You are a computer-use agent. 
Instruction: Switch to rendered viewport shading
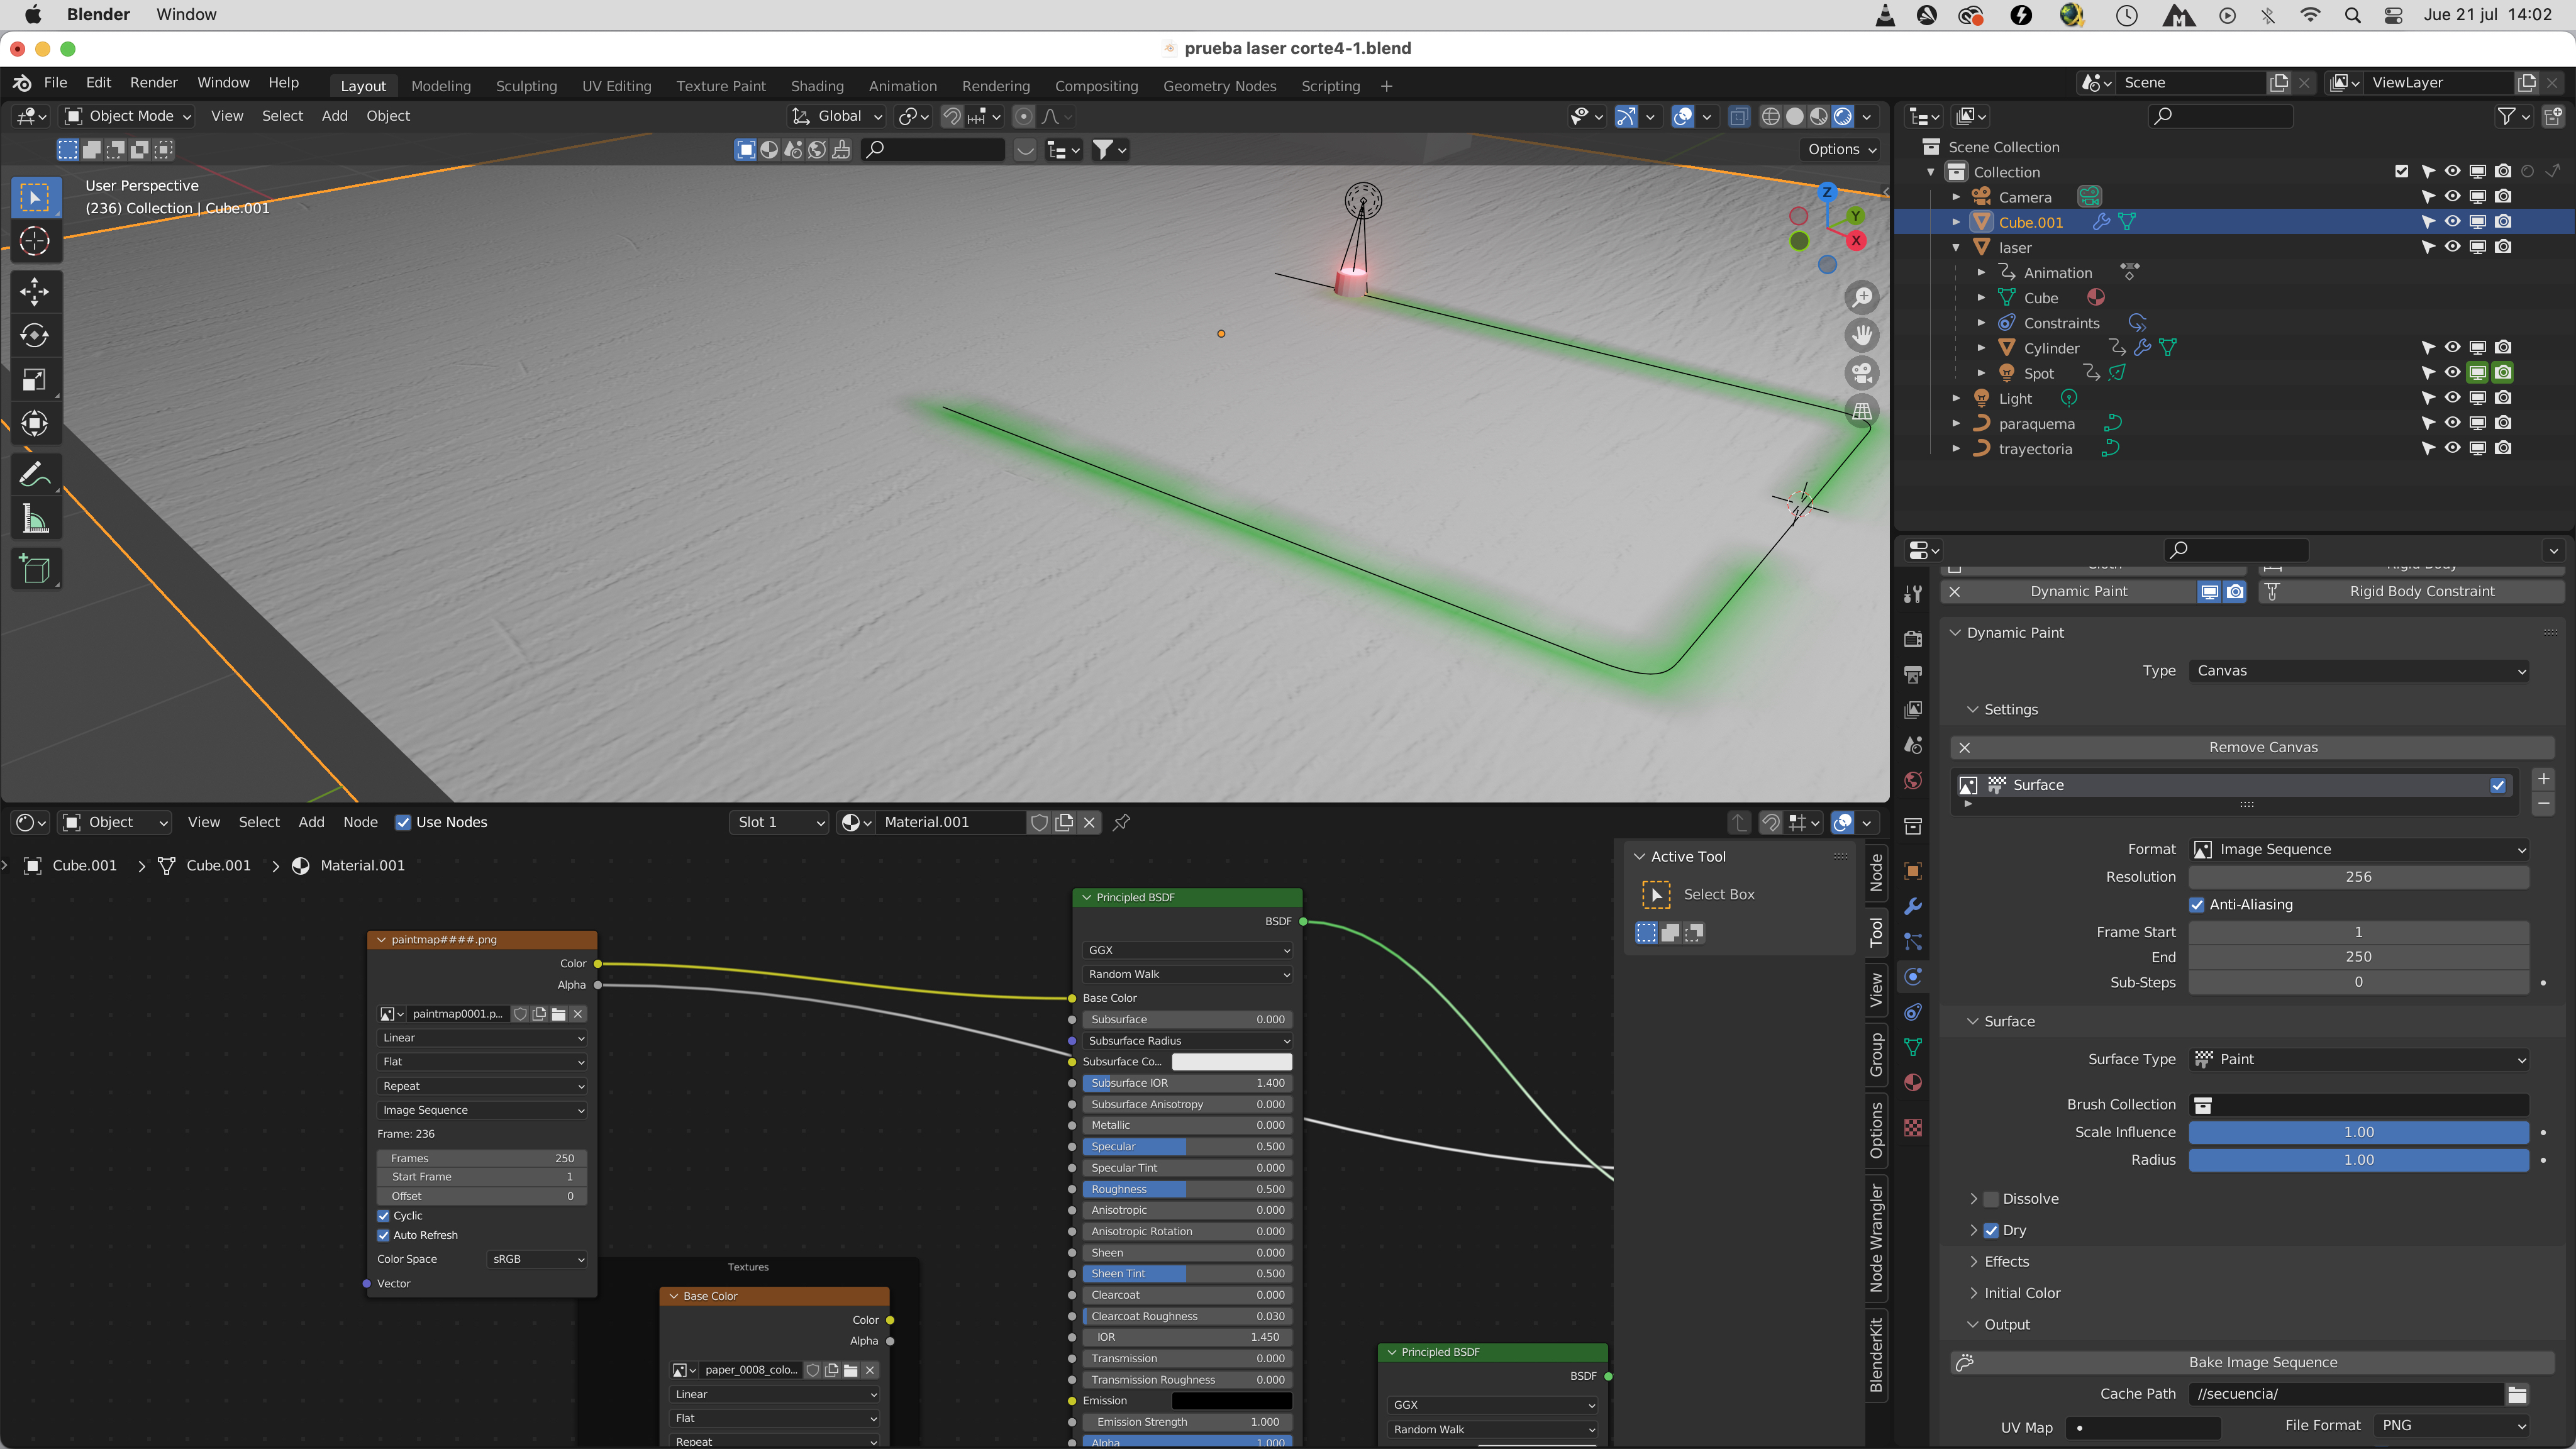pyautogui.click(x=1842, y=117)
